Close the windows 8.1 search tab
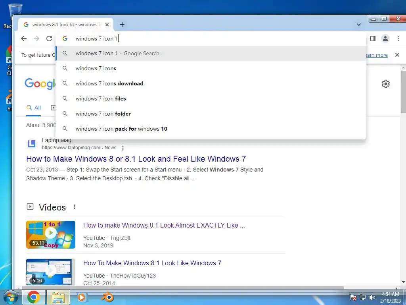This screenshot has height=305, width=406. 107,25
